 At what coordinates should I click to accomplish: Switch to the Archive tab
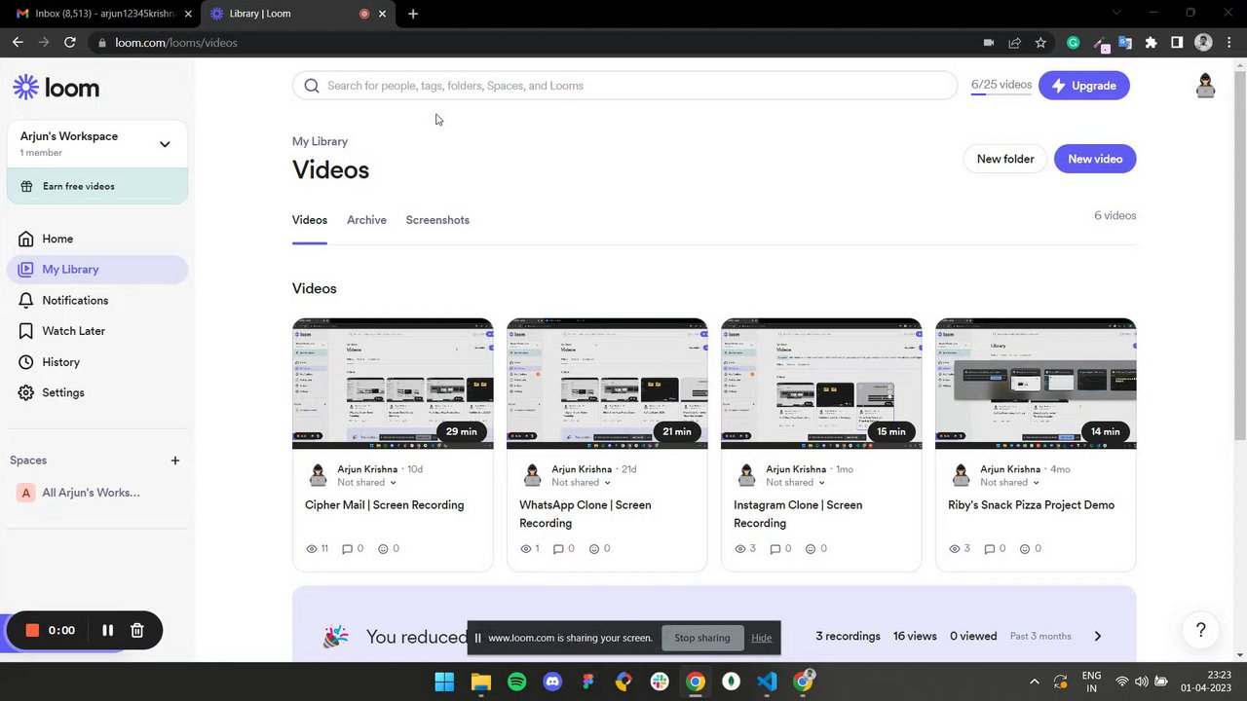point(366,220)
